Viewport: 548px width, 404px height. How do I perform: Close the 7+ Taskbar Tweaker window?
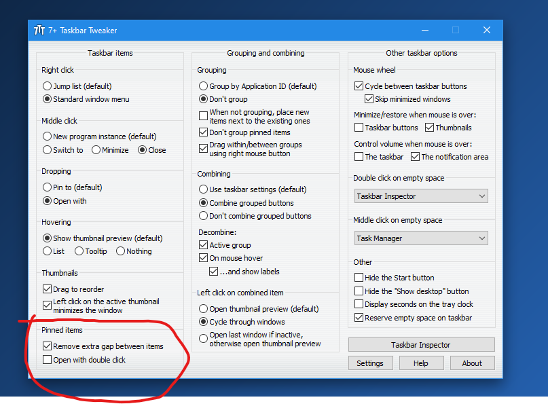tap(487, 31)
